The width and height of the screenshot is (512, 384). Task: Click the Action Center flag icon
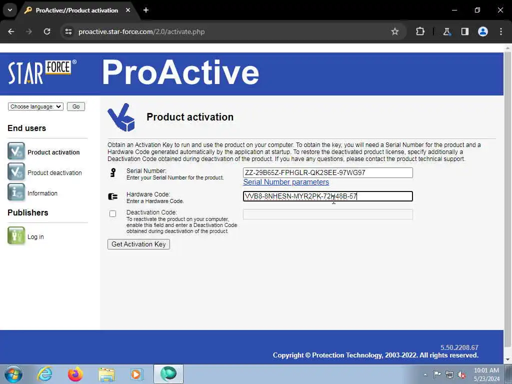coord(437,374)
